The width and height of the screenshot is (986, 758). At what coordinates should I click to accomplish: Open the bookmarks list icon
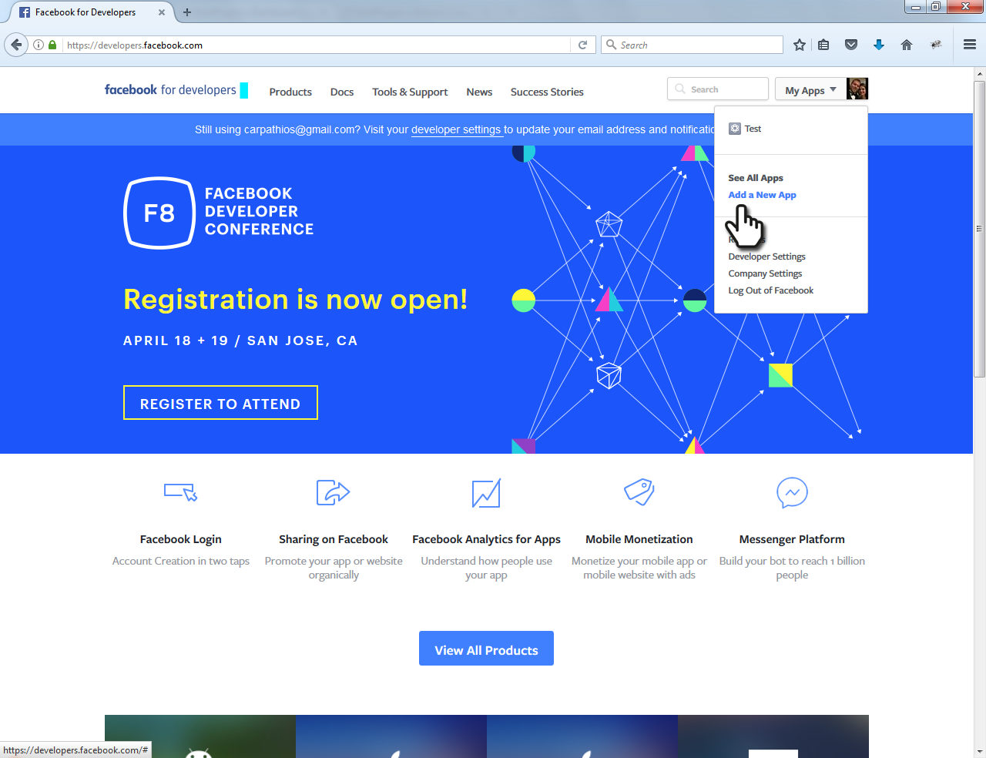[x=823, y=45]
